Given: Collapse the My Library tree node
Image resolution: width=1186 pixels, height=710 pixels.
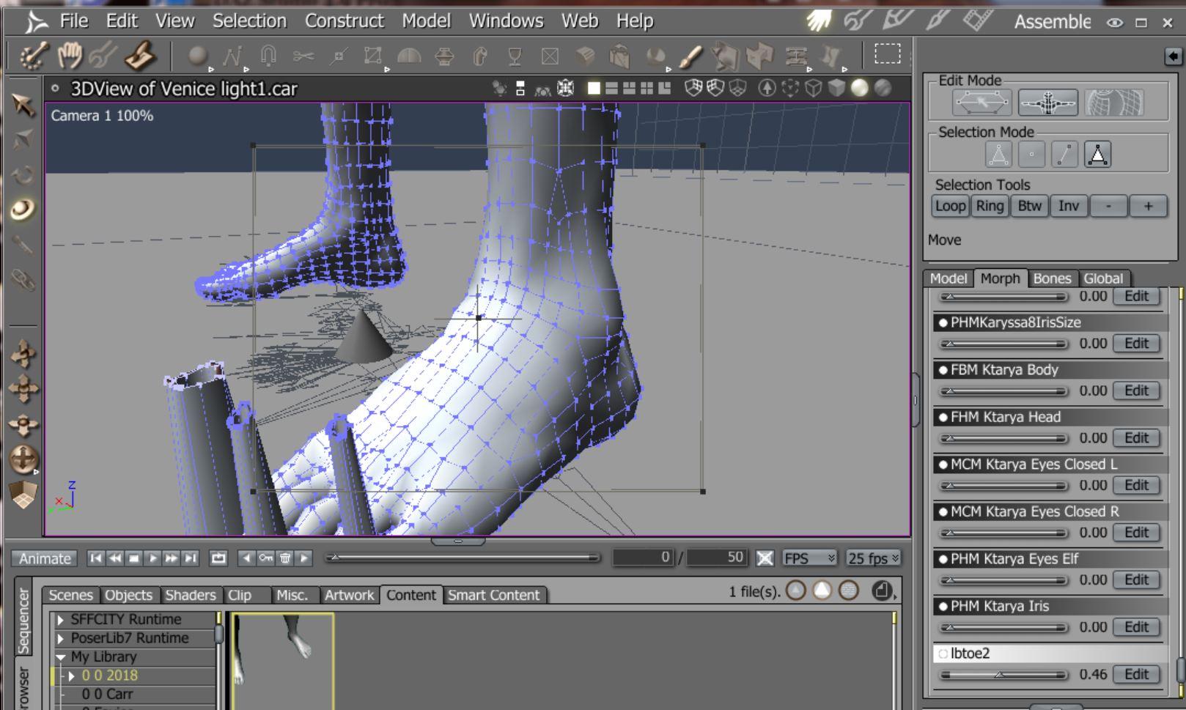Looking at the screenshot, I should [61, 657].
